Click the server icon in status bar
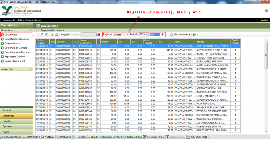This screenshot has height=141, width=270. (2, 137)
